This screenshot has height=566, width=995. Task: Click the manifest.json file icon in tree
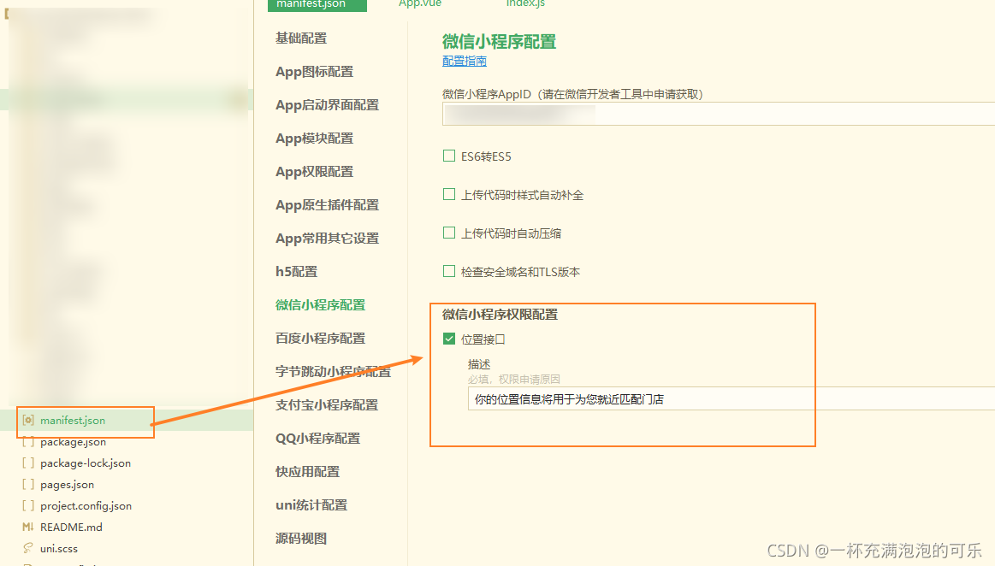click(28, 420)
